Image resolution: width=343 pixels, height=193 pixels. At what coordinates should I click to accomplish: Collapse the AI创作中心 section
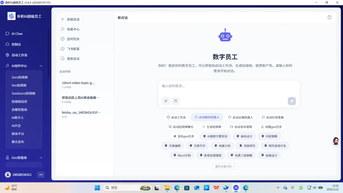tap(41, 66)
